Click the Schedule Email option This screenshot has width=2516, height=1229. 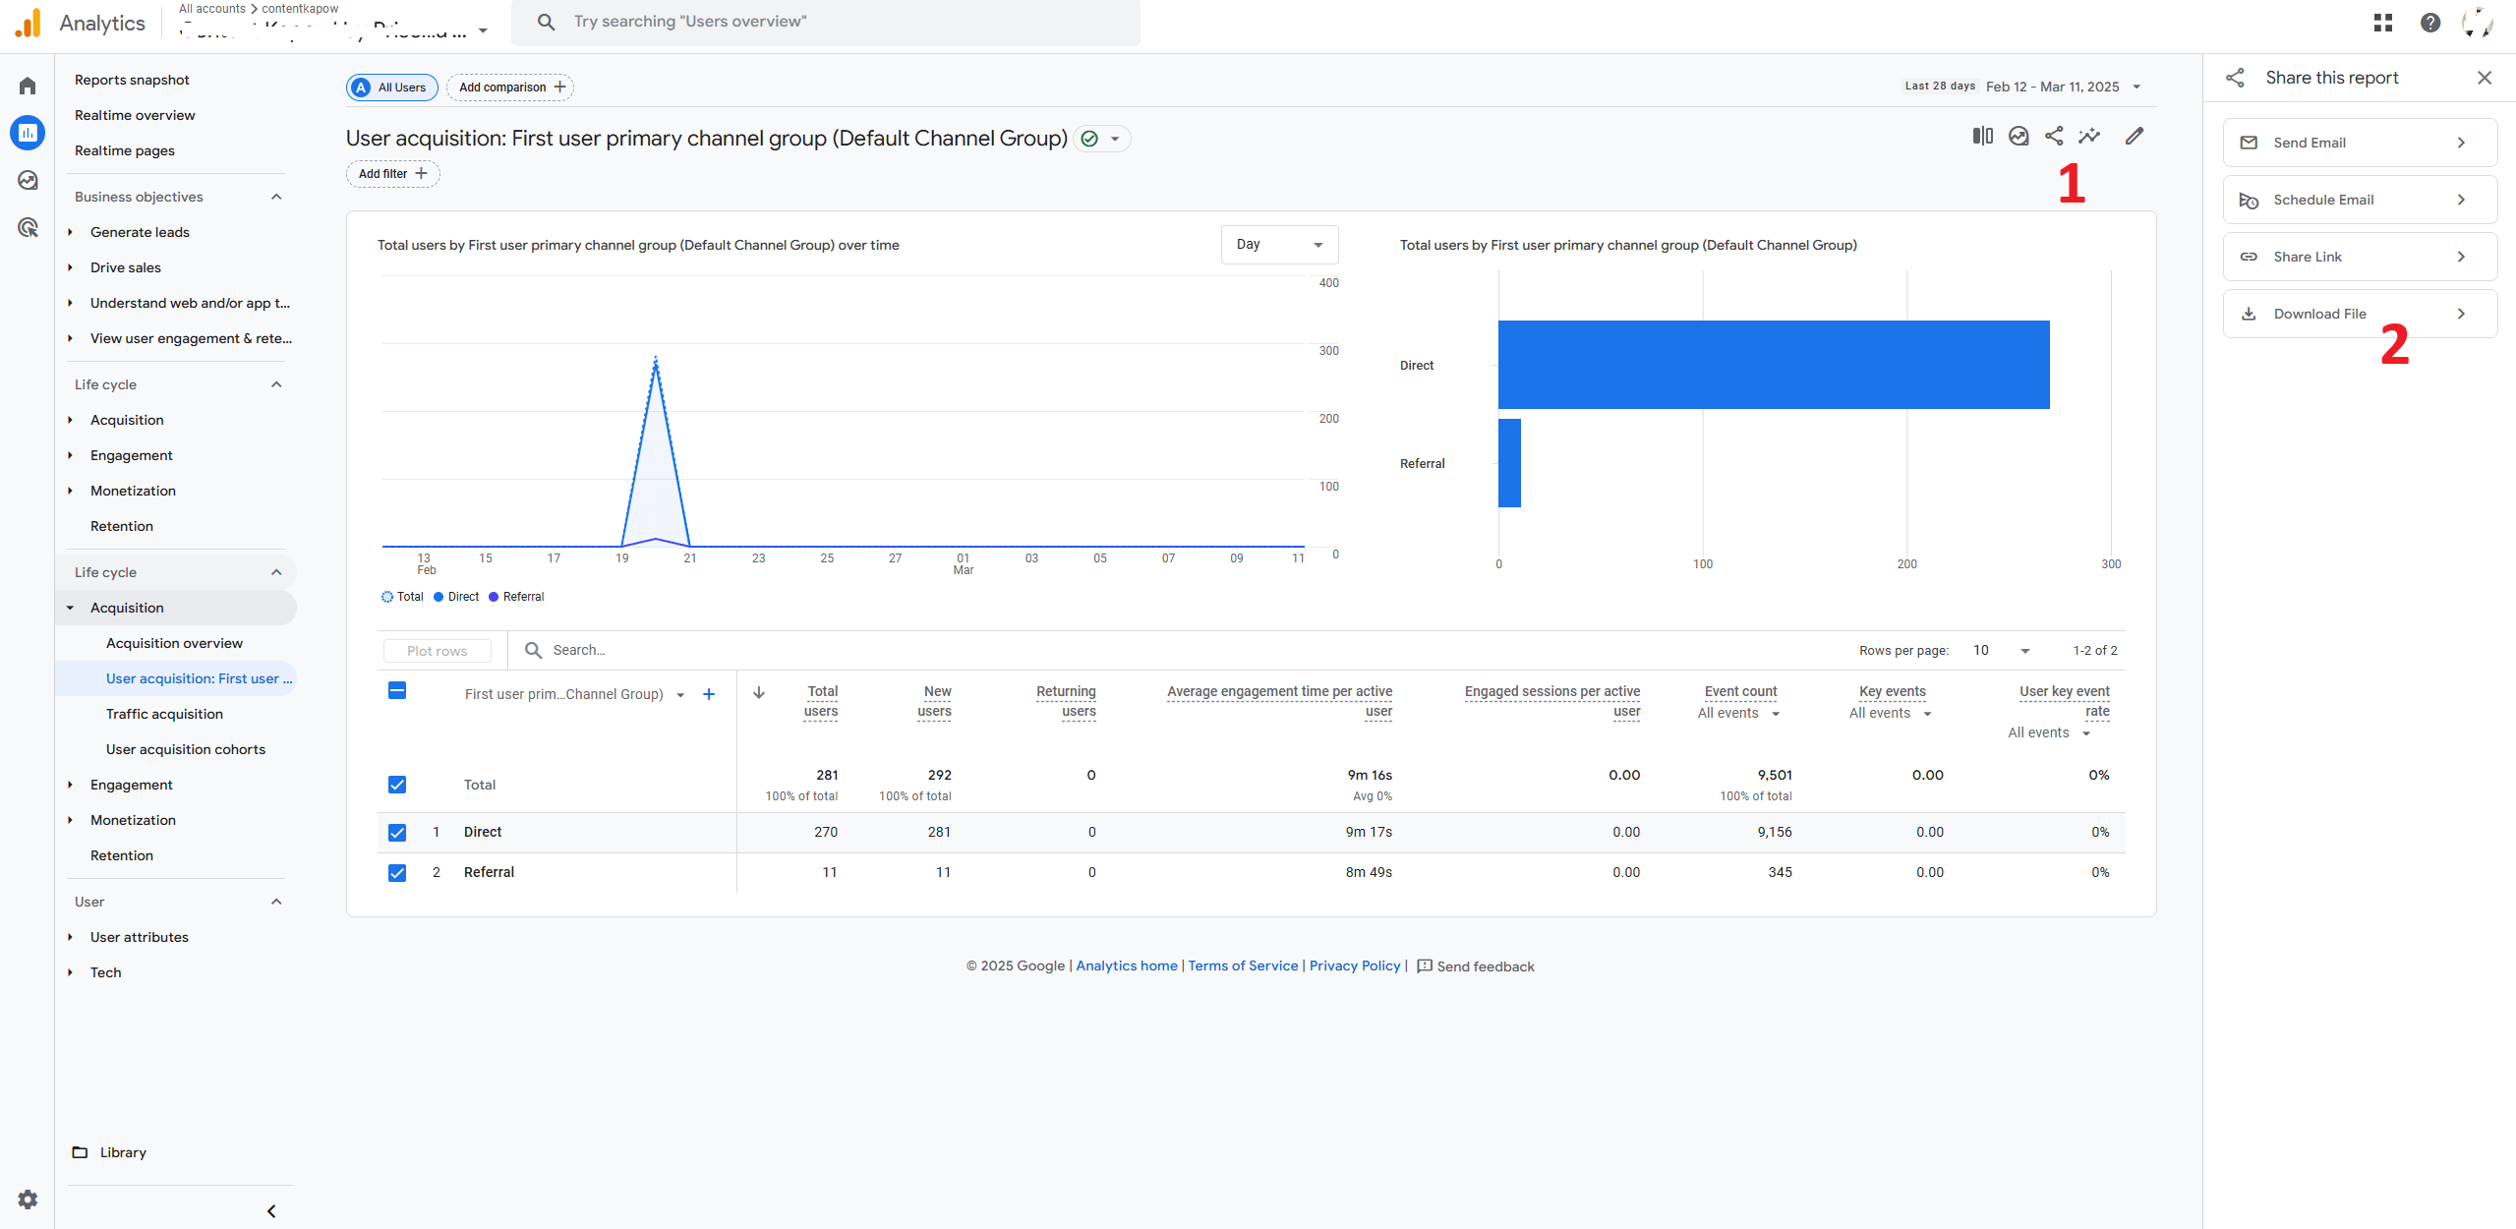(2360, 200)
